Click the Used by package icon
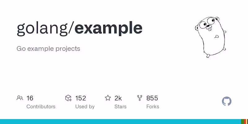 [x=69, y=98]
